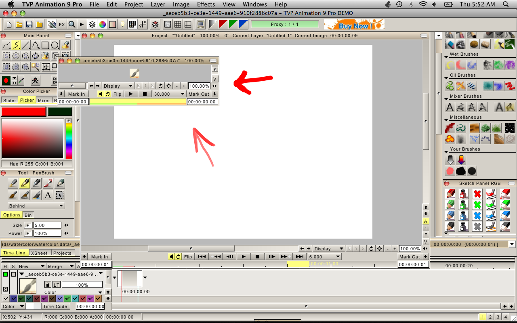Toggle the LT light table button on layer
The image size is (517, 323).
click(57, 285)
